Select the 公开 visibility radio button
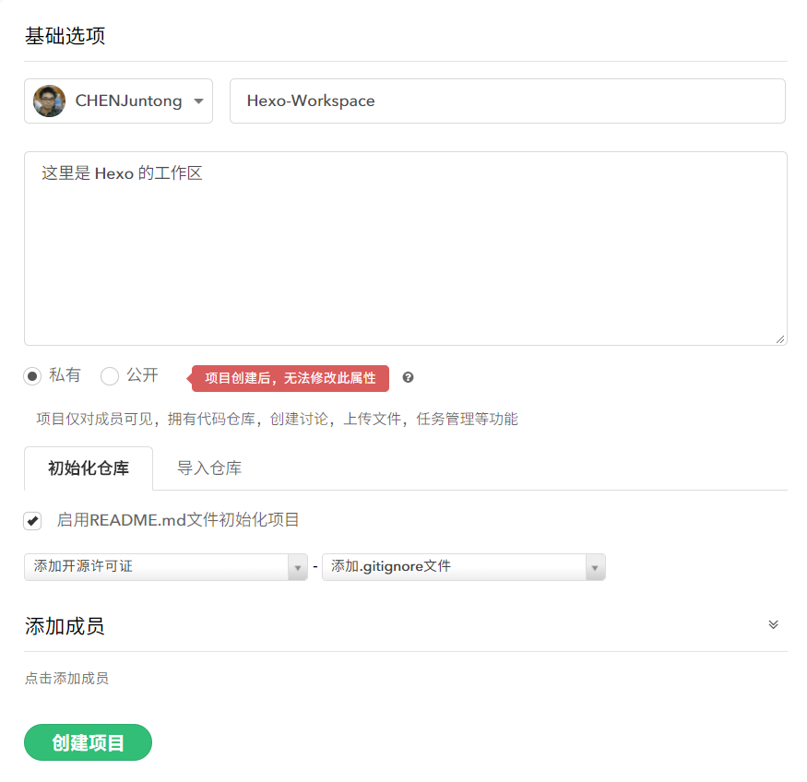 108,375
